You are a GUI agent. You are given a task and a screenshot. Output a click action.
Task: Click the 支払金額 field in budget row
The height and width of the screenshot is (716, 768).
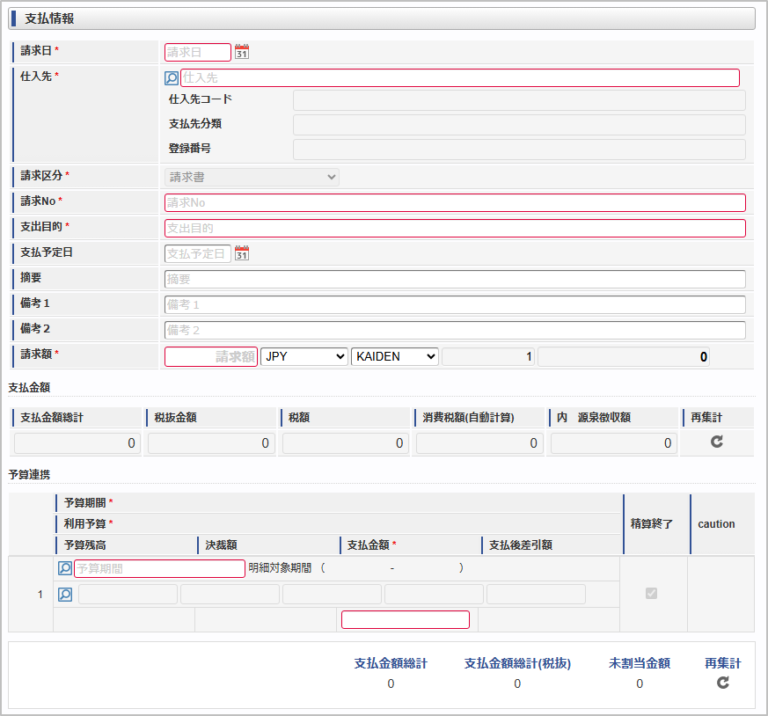pos(406,619)
